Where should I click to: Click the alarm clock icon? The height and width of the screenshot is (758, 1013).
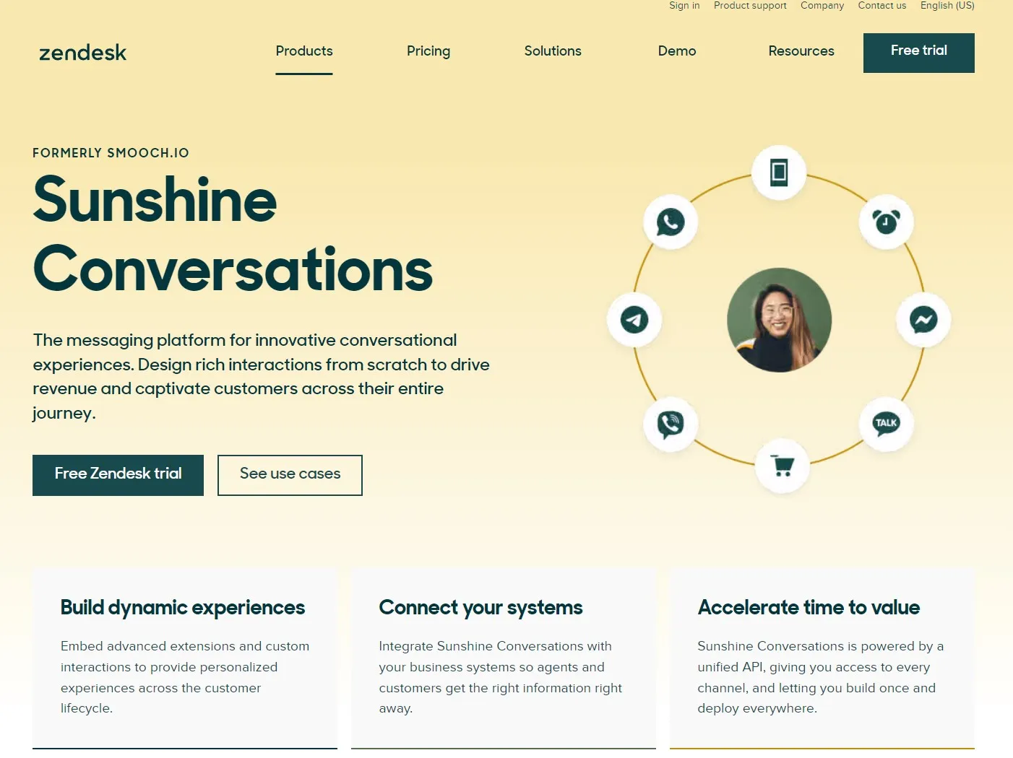pos(887,222)
